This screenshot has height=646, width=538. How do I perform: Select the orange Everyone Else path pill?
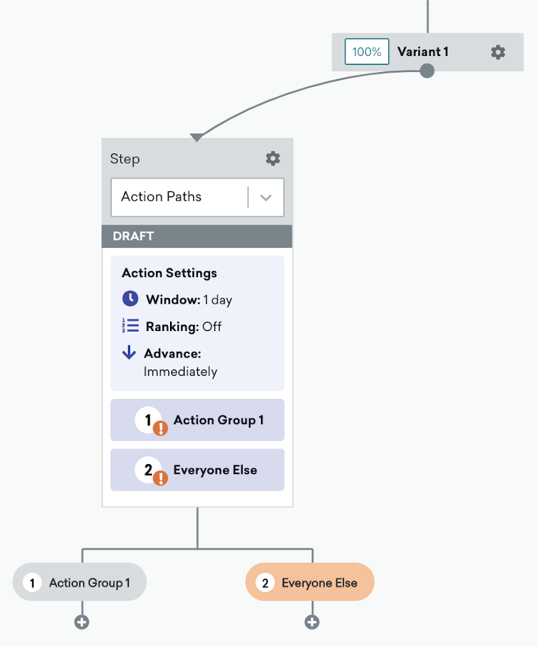(x=310, y=582)
